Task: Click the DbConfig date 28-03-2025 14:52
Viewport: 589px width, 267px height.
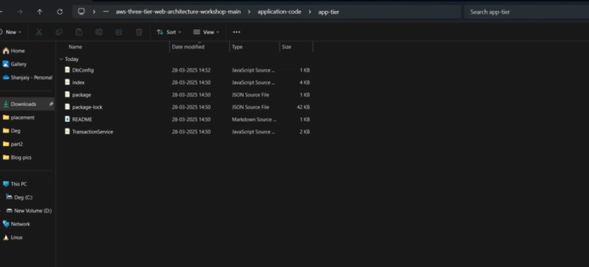Action: pos(191,70)
